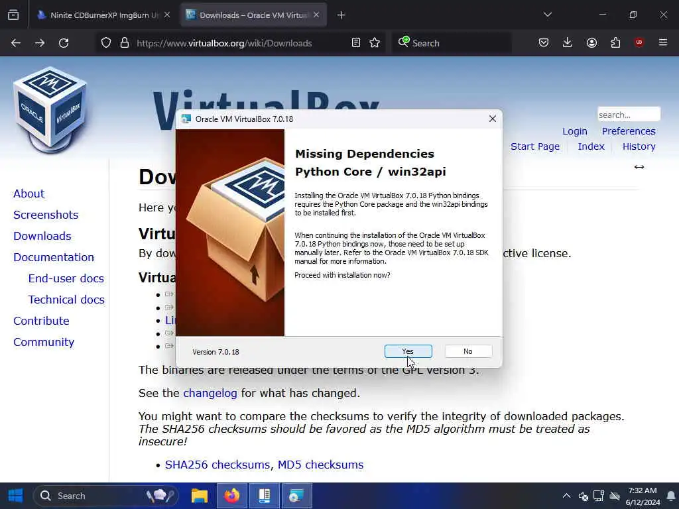
Task: Open File Explorer from the taskbar
Action: [200, 496]
